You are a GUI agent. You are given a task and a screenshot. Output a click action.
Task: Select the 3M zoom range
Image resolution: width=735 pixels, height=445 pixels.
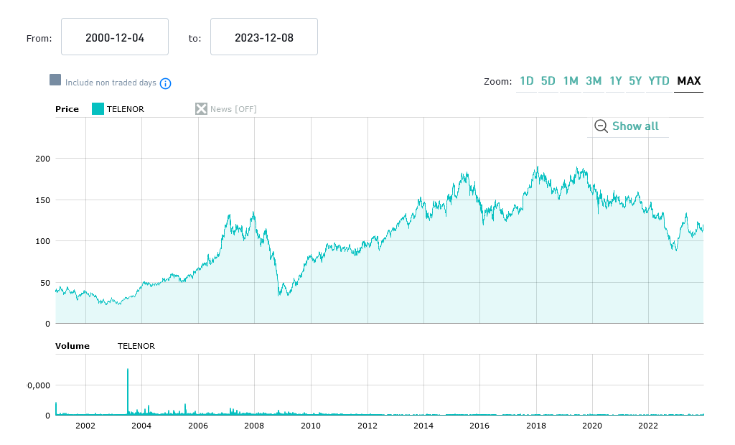coord(594,81)
